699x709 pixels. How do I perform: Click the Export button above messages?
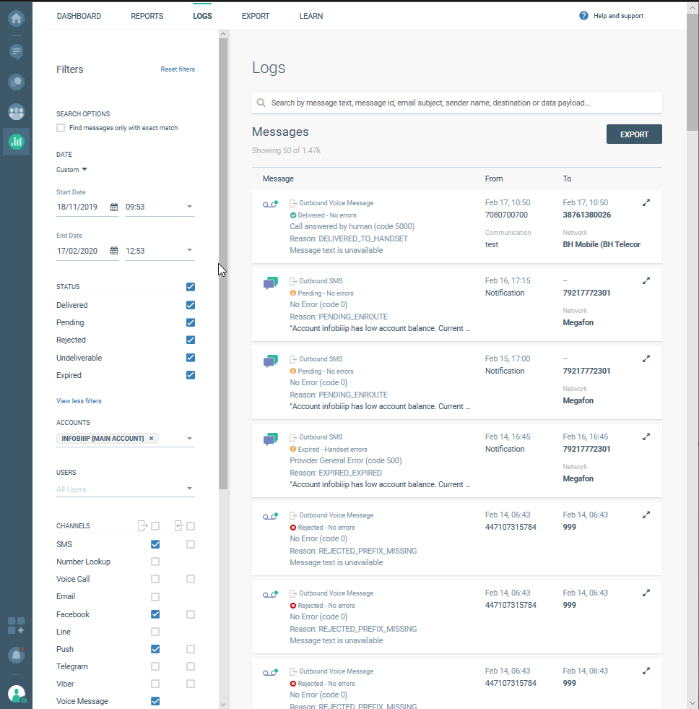pos(634,134)
